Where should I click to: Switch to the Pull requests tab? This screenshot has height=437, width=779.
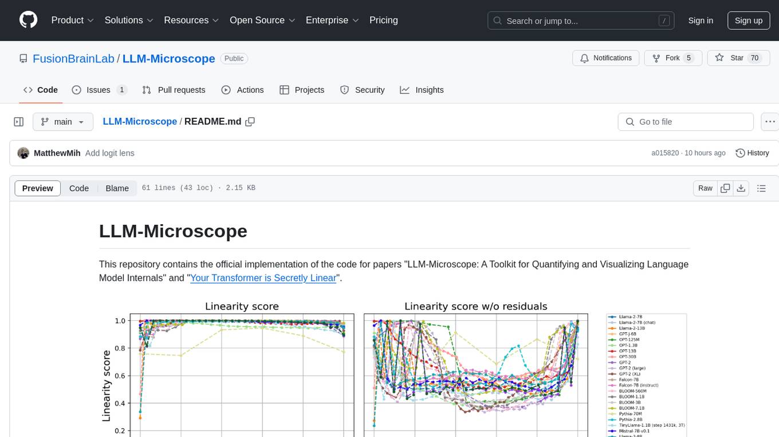(174, 90)
